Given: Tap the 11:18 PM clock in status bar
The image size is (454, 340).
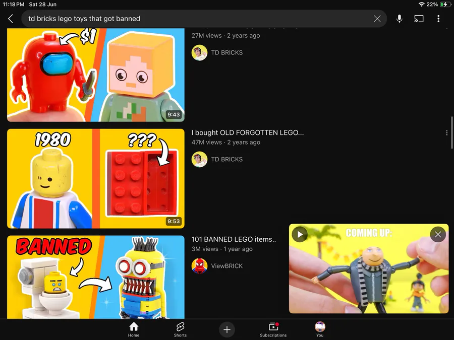Looking at the screenshot, I should (13, 5).
